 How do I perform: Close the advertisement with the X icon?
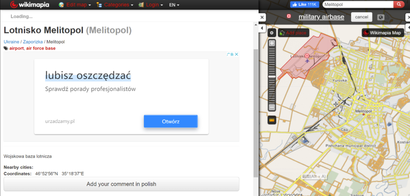(x=237, y=54)
